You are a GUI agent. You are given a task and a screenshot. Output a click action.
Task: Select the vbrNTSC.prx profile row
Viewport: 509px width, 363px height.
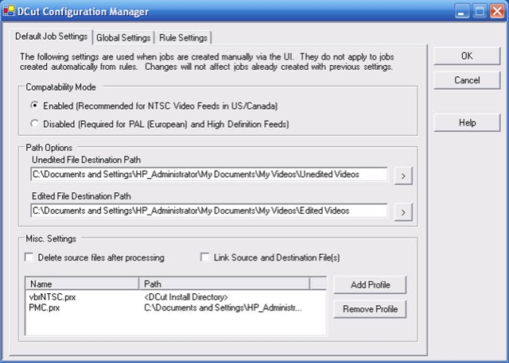pos(176,297)
